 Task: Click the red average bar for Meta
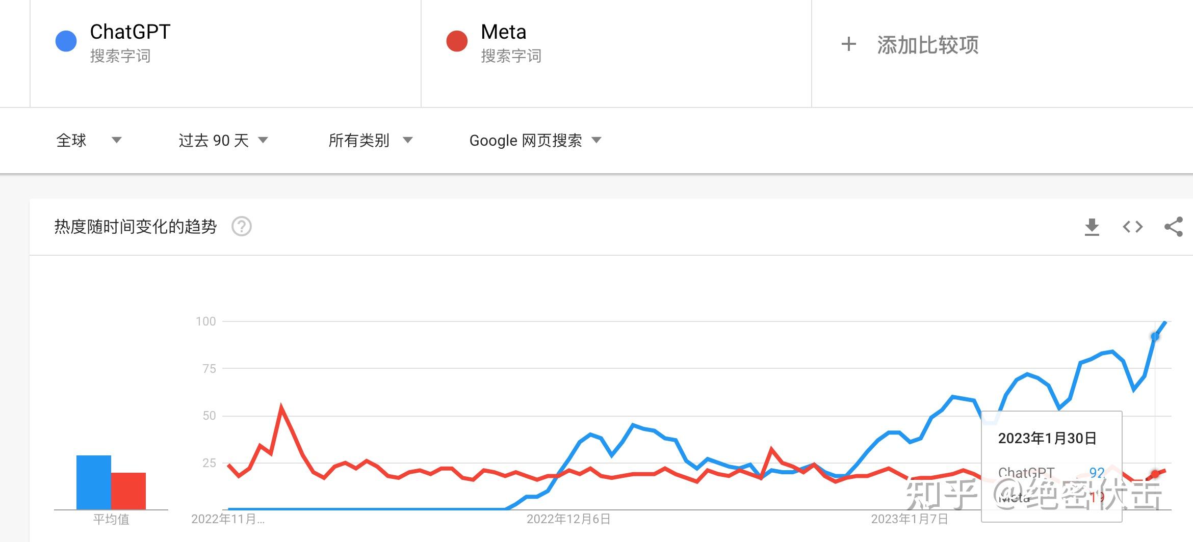pyautogui.click(x=128, y=491)
